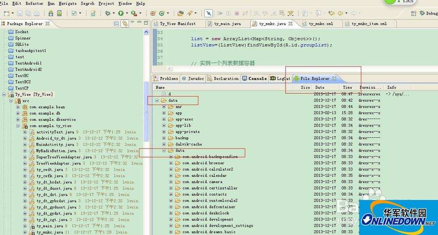
Task: Open the New wizard dropdown arrow
Action: [12, 13]
